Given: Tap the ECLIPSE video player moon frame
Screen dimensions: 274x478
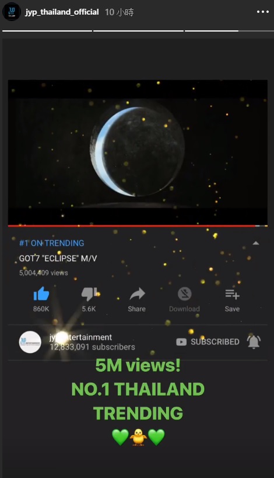Looking at the screenshot, I should point(138,153).
